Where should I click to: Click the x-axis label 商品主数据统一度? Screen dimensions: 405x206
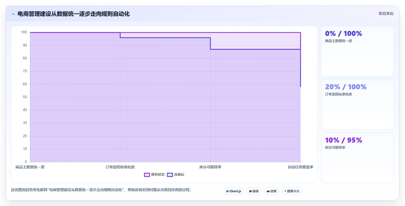click(x=30, y=167)
